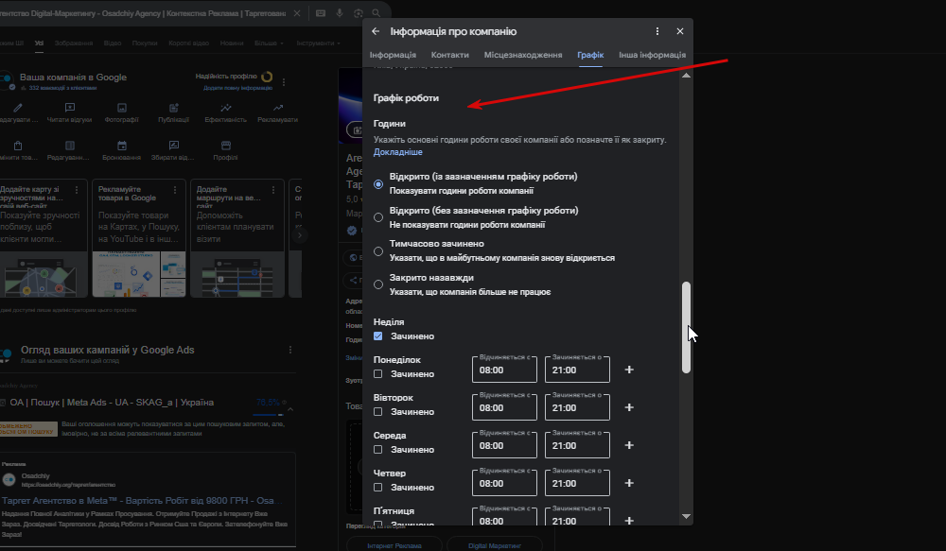This screenshot has height=551, width=946.
Task: Clear the Google search query with X
Action: point(297,13)
